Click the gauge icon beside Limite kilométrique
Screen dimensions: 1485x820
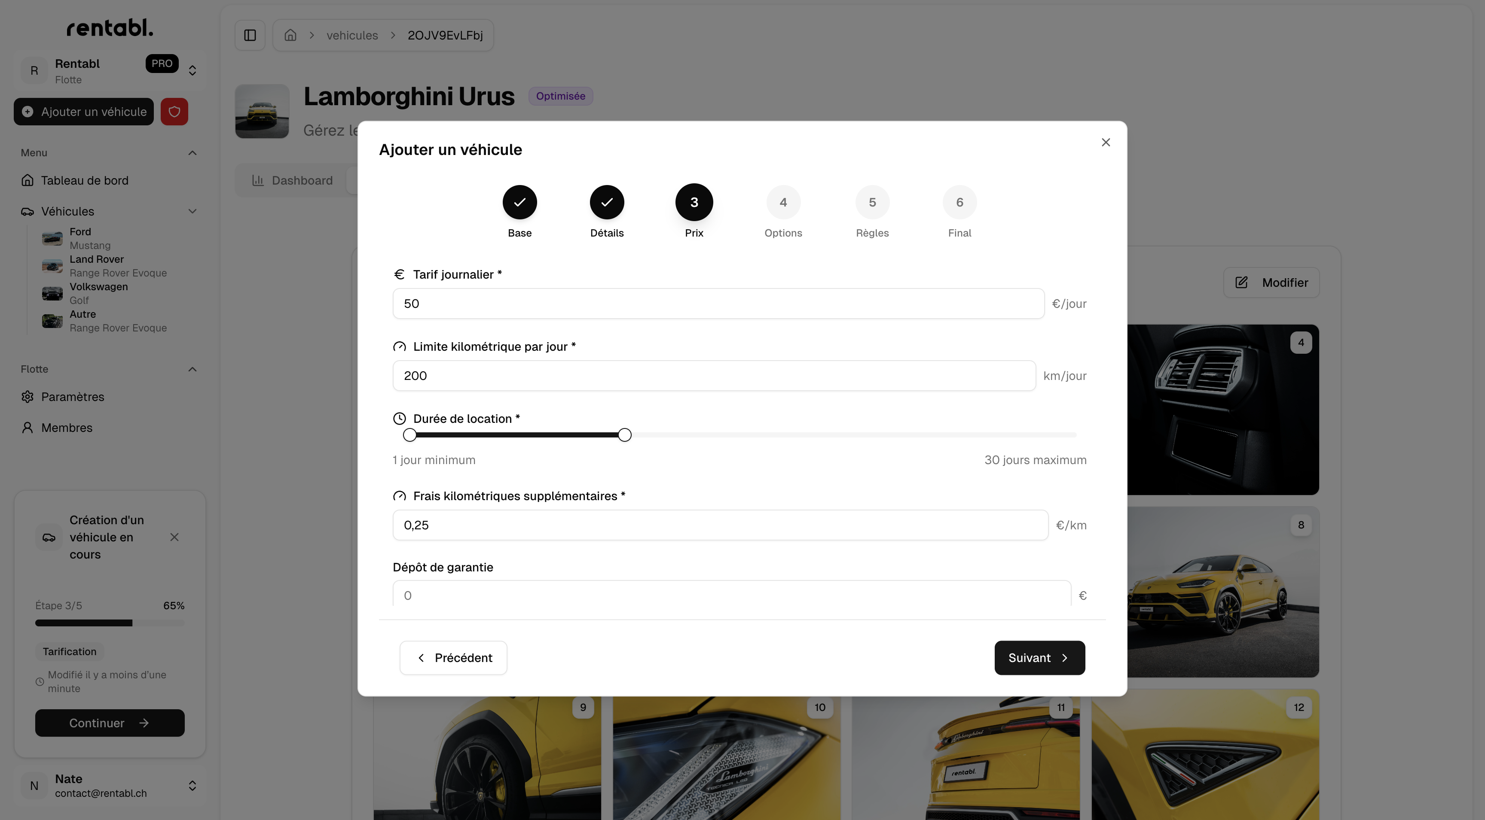coord(399,346)
